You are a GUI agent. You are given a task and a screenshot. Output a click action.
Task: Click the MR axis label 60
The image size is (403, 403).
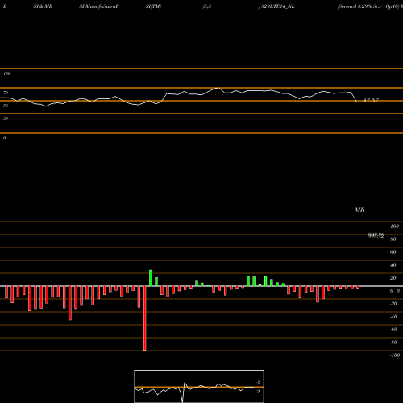tap(393, 252)
